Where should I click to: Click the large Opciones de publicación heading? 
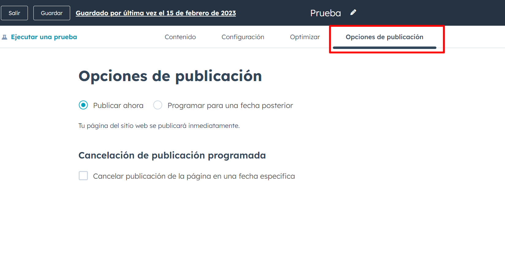(x=170, y=76)
